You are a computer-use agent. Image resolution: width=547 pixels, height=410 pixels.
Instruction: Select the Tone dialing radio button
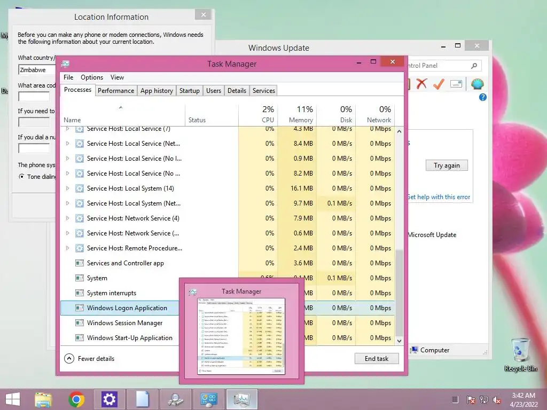pos(21,176)
